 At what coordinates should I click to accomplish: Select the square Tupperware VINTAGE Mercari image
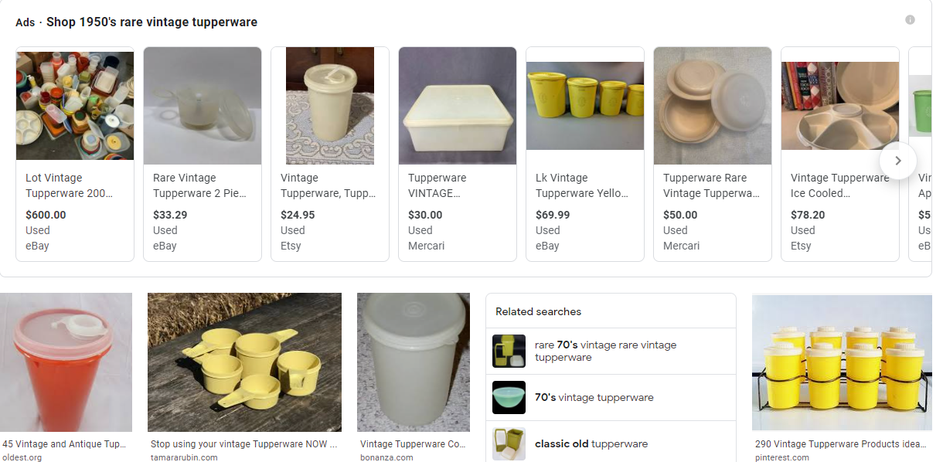pos(458,105)
